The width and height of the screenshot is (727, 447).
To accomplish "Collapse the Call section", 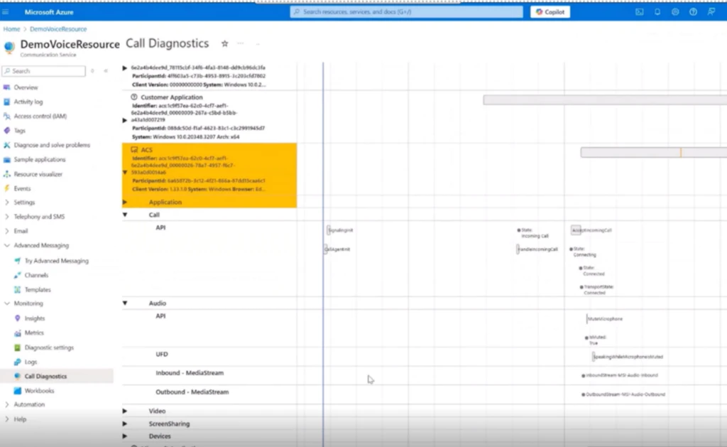I will [125, 215].
